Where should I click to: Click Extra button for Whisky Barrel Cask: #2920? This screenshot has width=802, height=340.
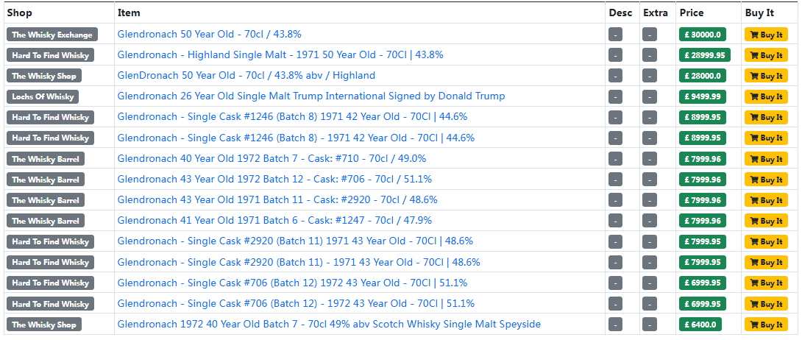pos(649,200)
